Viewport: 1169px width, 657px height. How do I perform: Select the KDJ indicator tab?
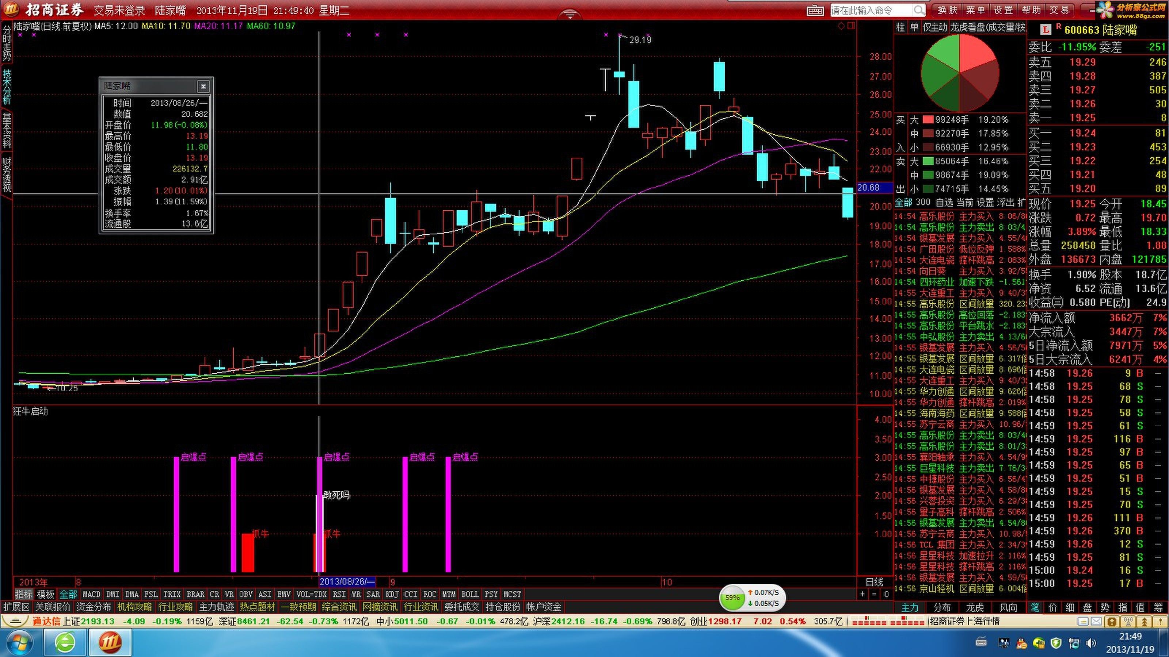tap(392, 595)
